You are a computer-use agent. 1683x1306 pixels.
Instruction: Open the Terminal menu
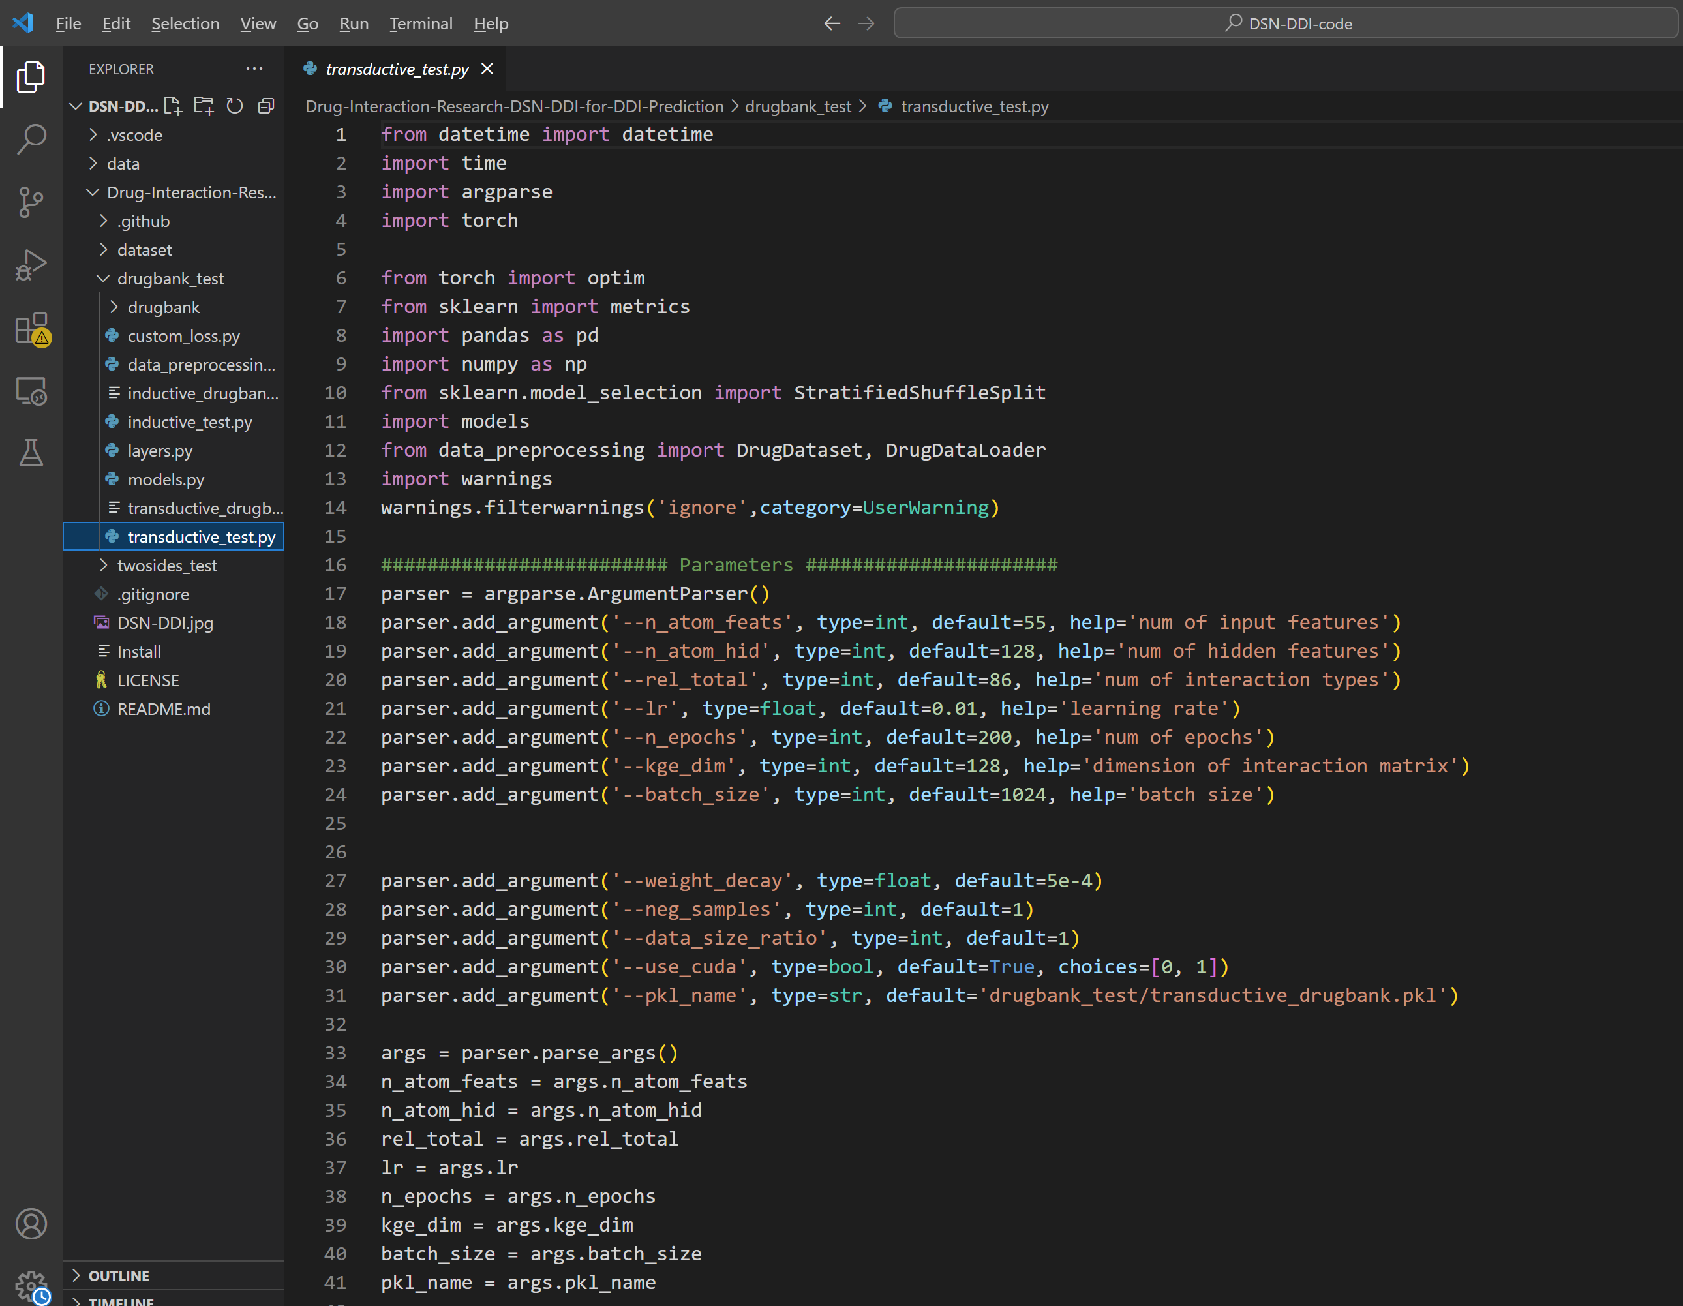(420, 23)
